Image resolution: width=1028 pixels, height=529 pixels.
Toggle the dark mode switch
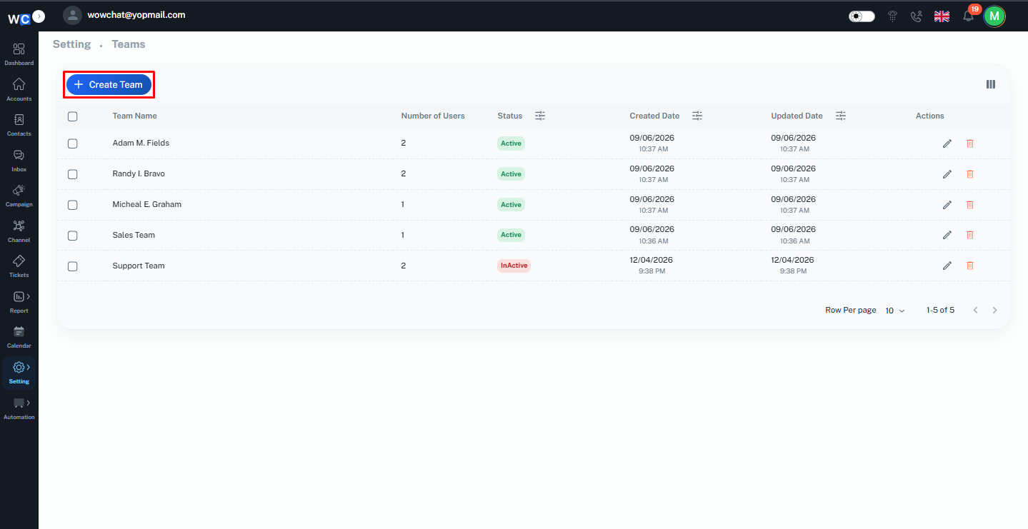pos(862,16)
